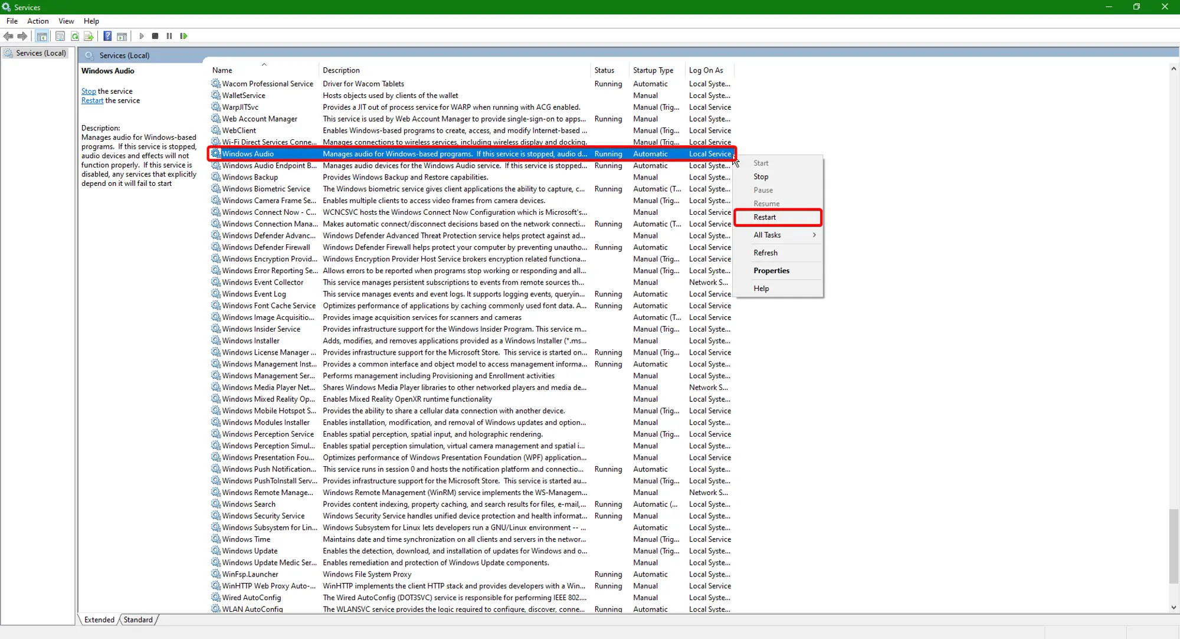This screenshot has width=1180, height=639.
Task: Switch to the Standard tab
Action: (137, 620)
